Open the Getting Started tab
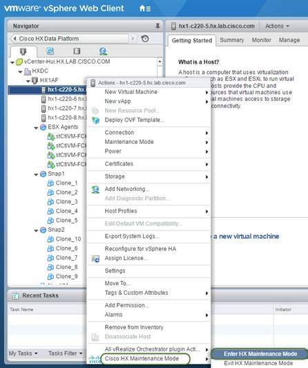Screen dimensions: 308x368 (192, 41)
